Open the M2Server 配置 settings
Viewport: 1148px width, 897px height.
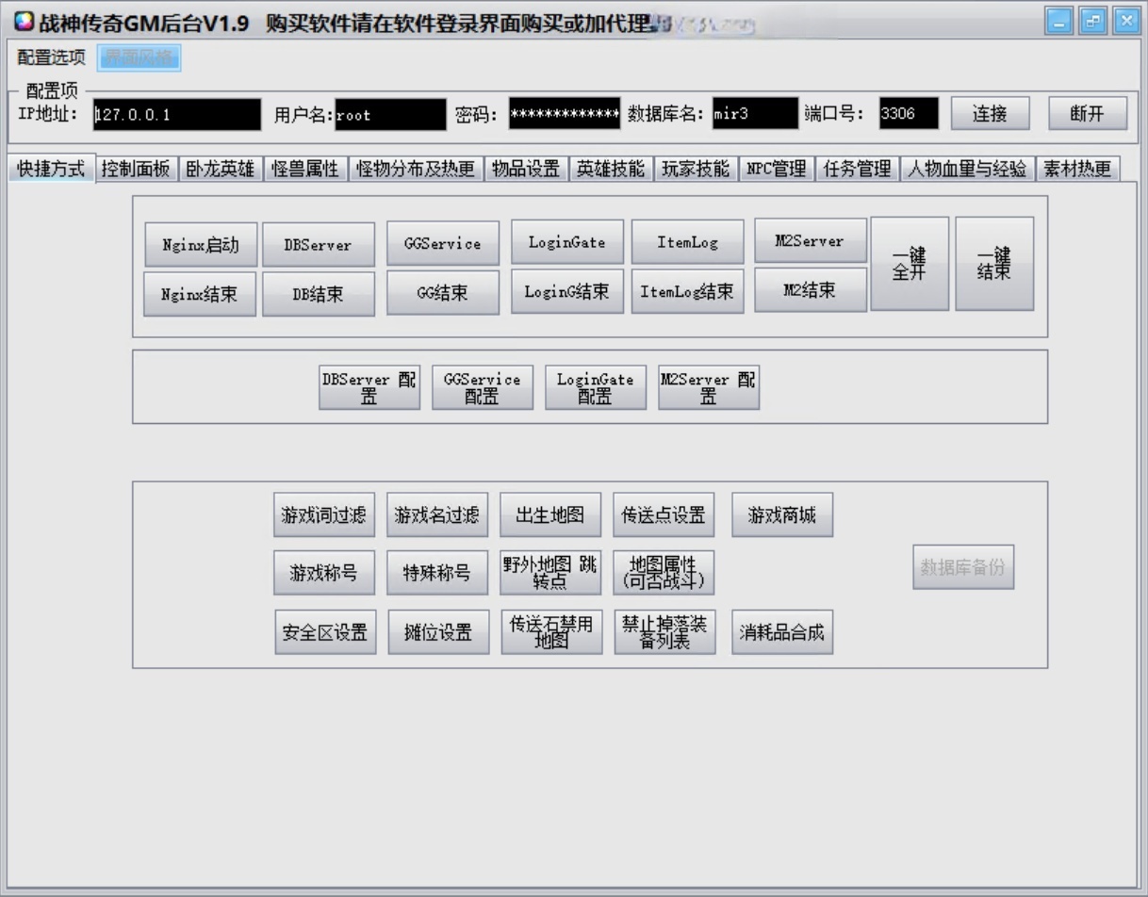pyautogui.click(x=708, y=385)
